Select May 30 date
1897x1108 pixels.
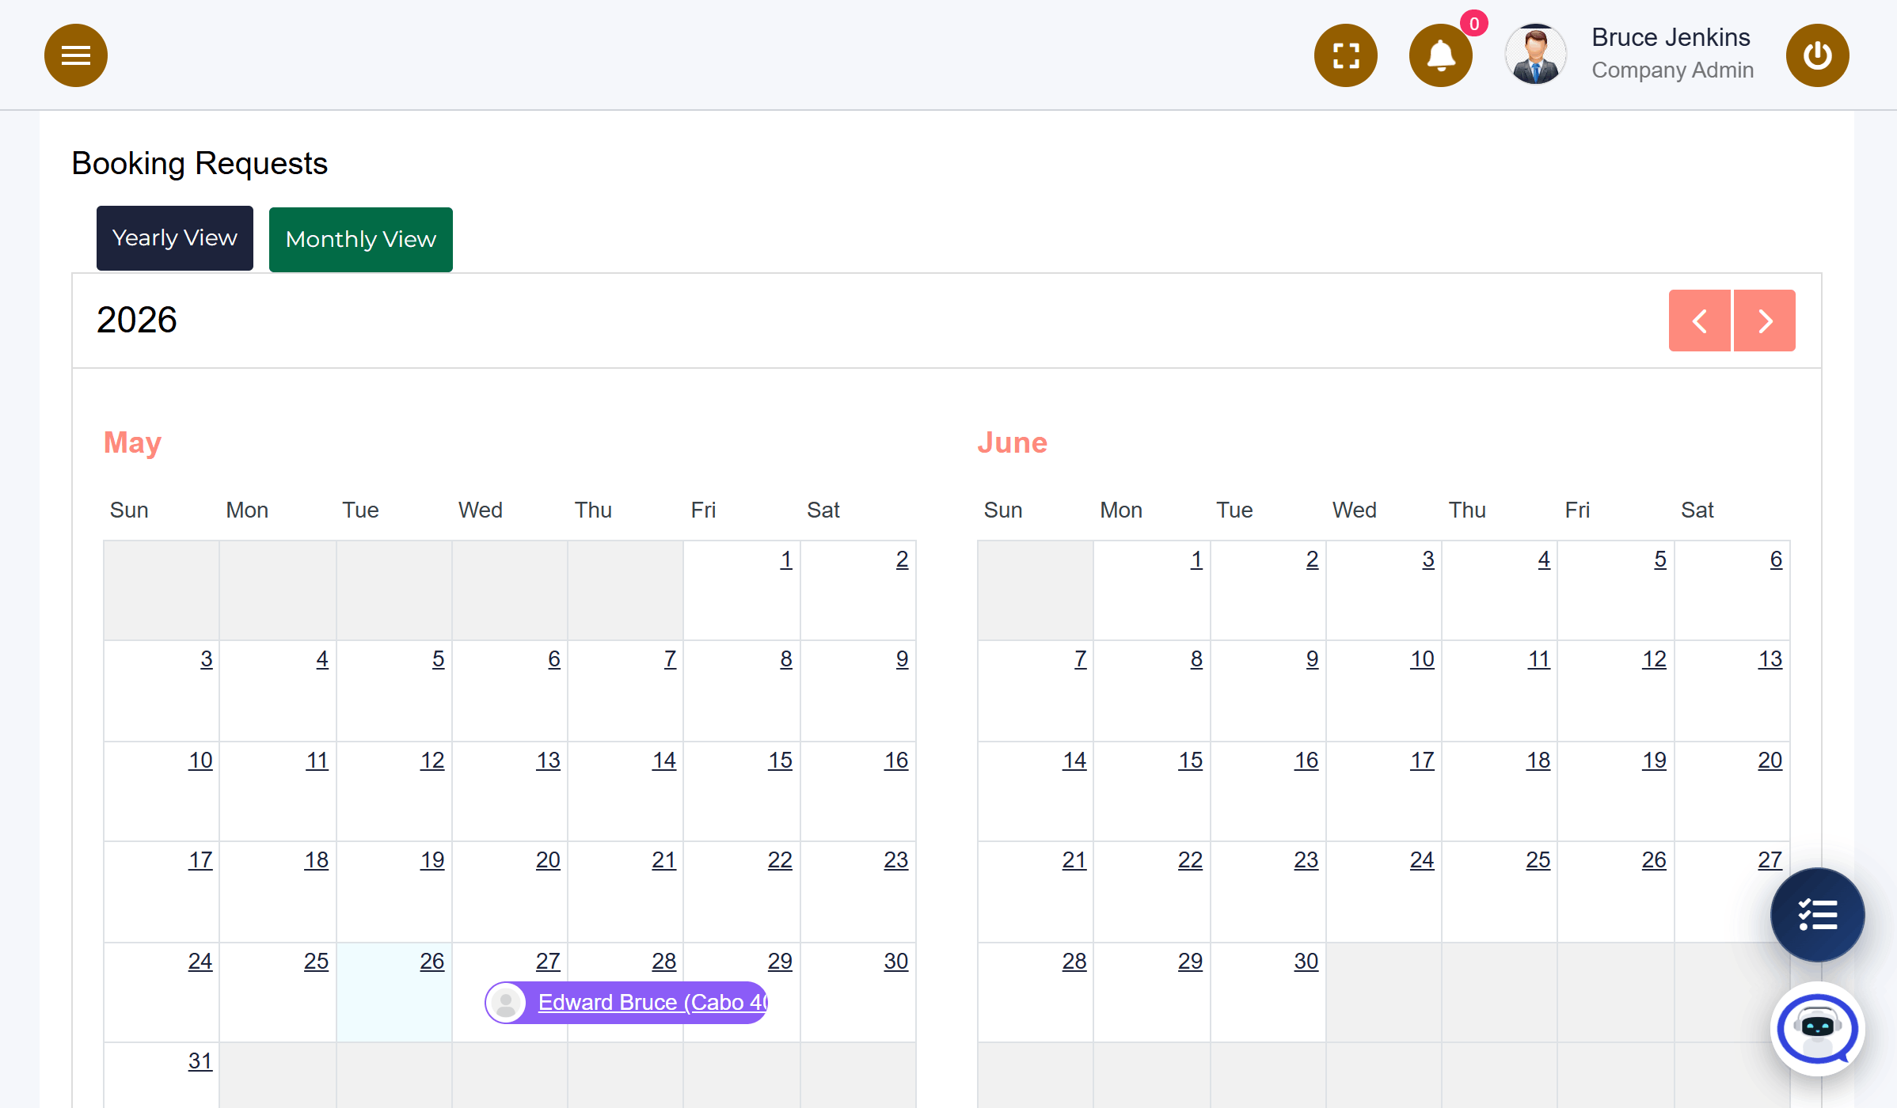pos(896,961)
